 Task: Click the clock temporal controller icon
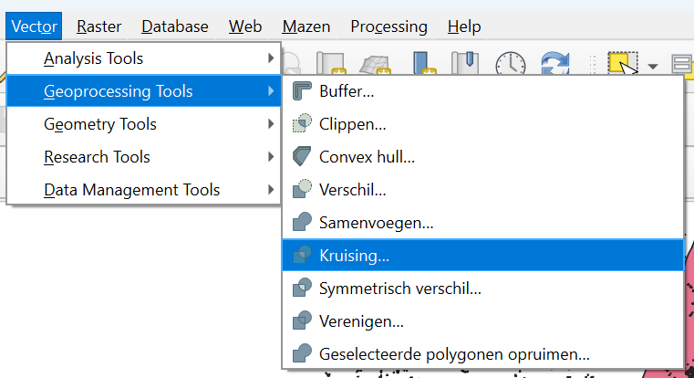(510, 64)
